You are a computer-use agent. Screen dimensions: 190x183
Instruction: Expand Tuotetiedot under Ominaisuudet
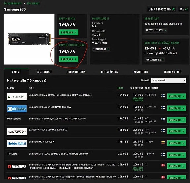click(x=101, y=49)
